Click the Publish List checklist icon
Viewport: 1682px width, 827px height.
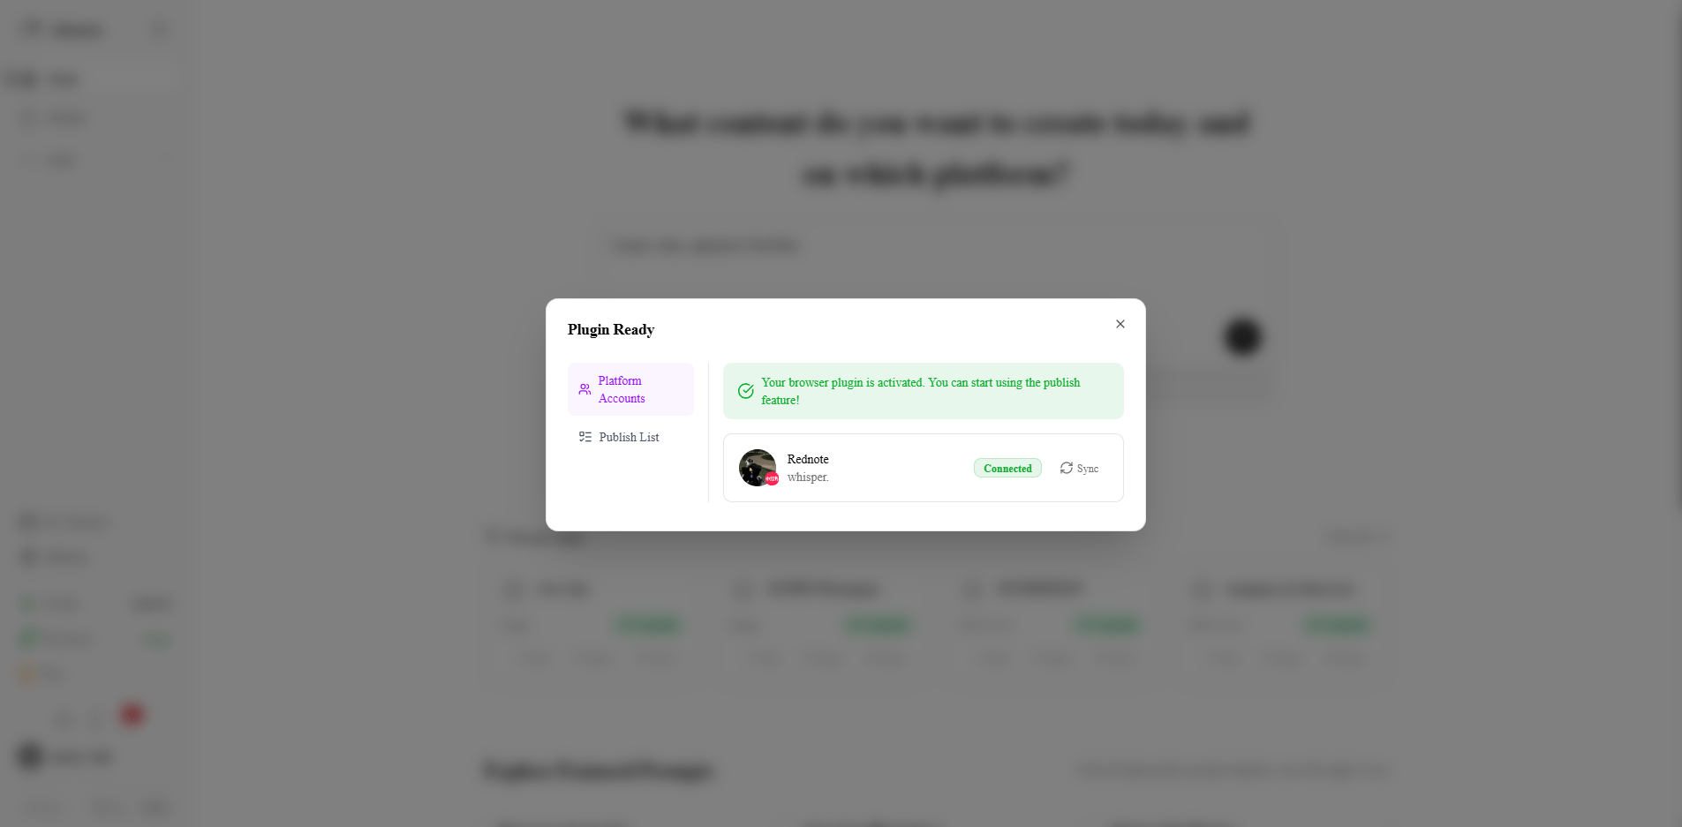(584, 436)
